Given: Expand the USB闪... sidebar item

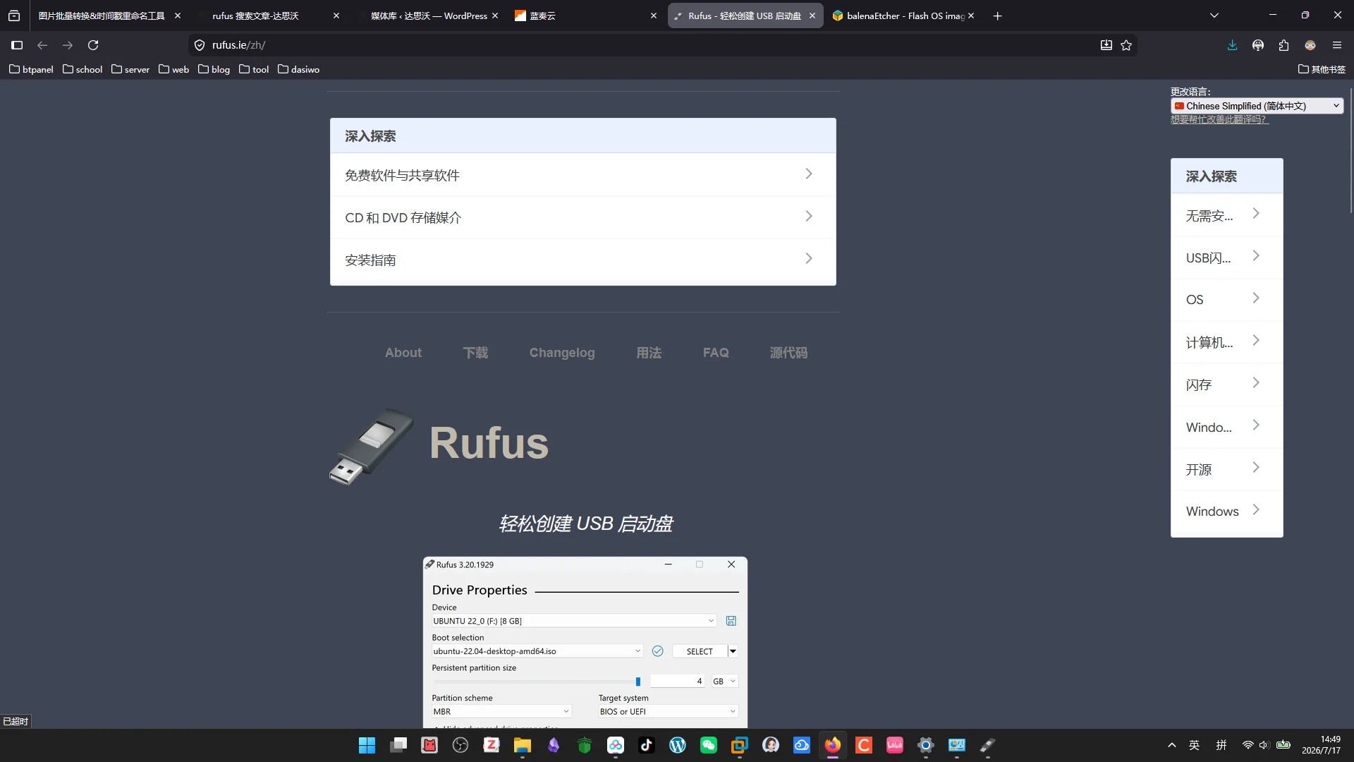Looking at the screenshot, I should tap(1226, 258).
